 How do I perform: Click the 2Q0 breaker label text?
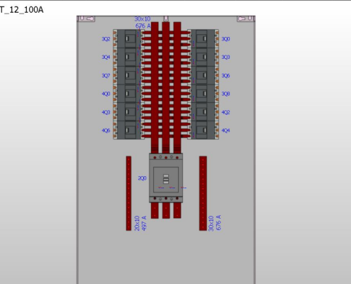click(x=142, y=178)
